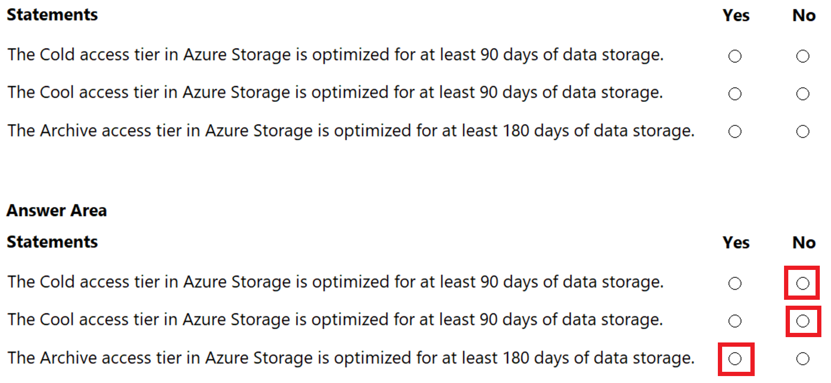Viewport: 831px width, 383px height.
Task: Mark Cold tier as Yes in Answer Area
Action: (735, 283)
